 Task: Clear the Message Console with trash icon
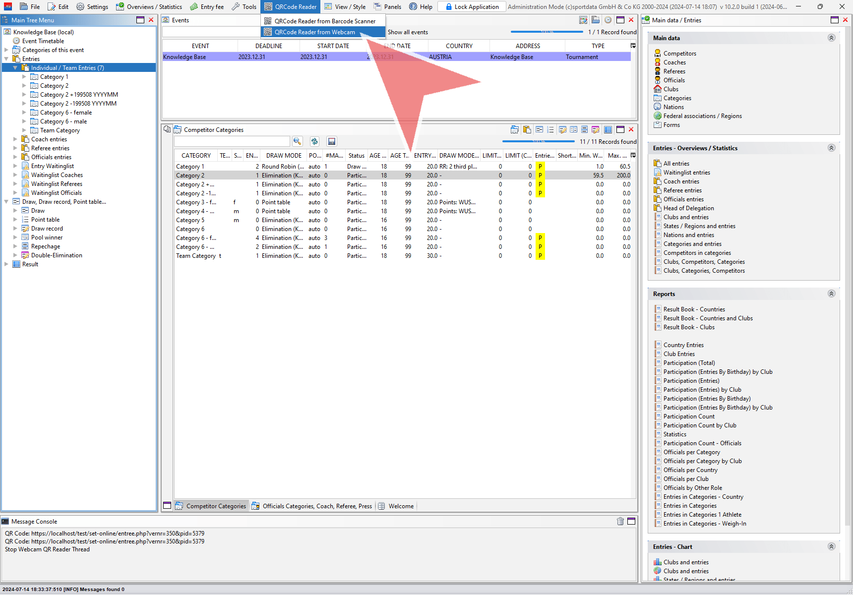620,521
